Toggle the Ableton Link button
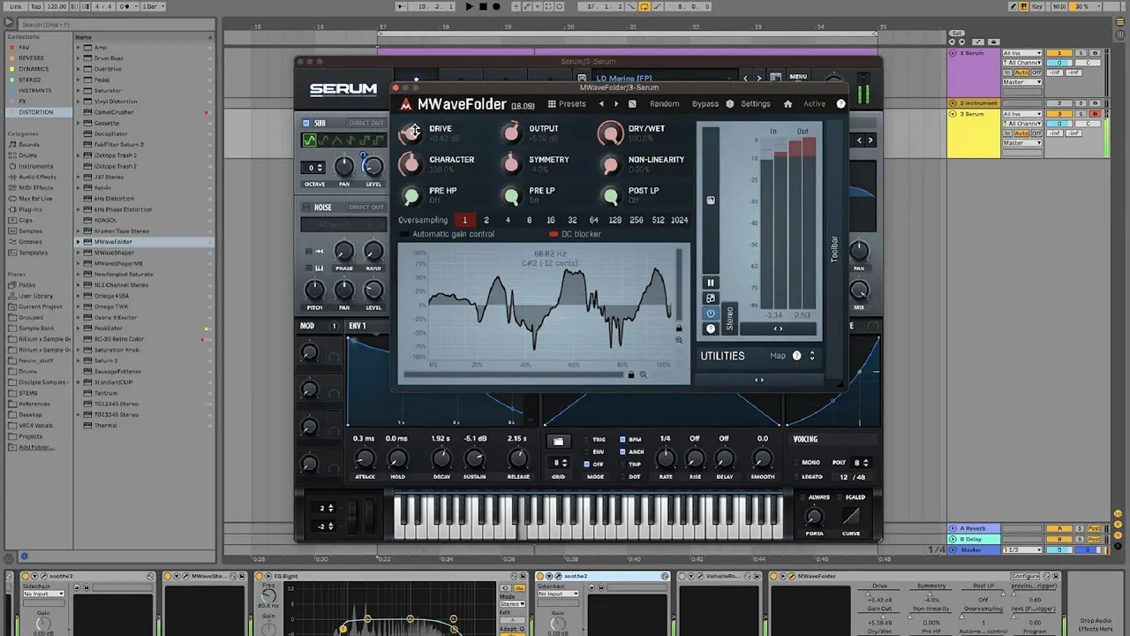This screenshot has height=636, width=1130. tap(16, 6)
